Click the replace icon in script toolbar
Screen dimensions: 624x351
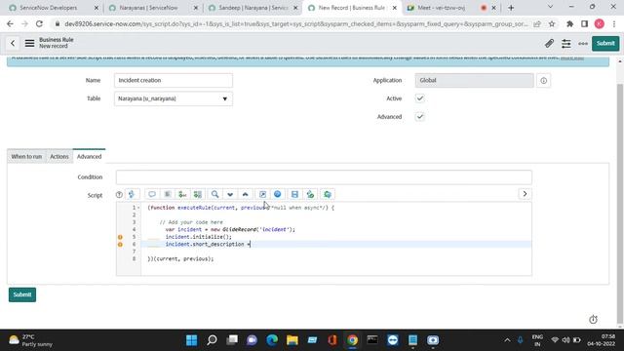[x=182, y=194]
